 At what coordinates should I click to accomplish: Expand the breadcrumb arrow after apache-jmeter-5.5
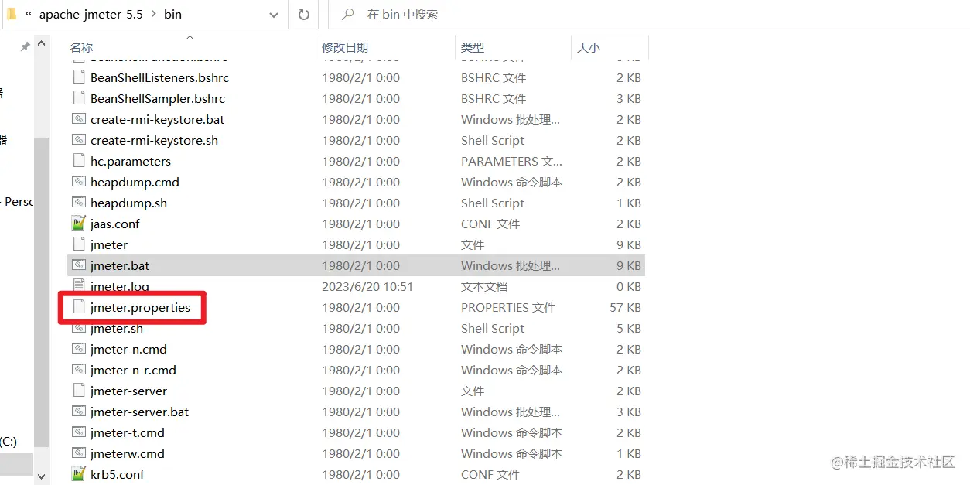pos(153,15)
